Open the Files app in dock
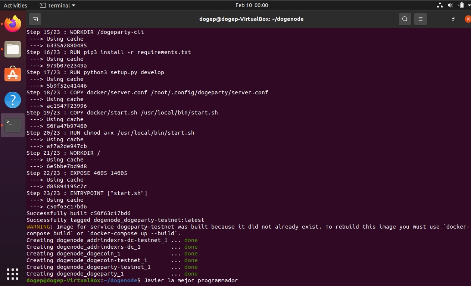The width and height of the screenshot is (471, 286). [x=13, y=49]
